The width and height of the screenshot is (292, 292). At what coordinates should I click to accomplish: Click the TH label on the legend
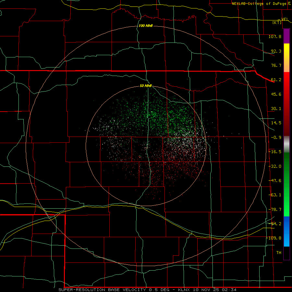pos(279,252)
